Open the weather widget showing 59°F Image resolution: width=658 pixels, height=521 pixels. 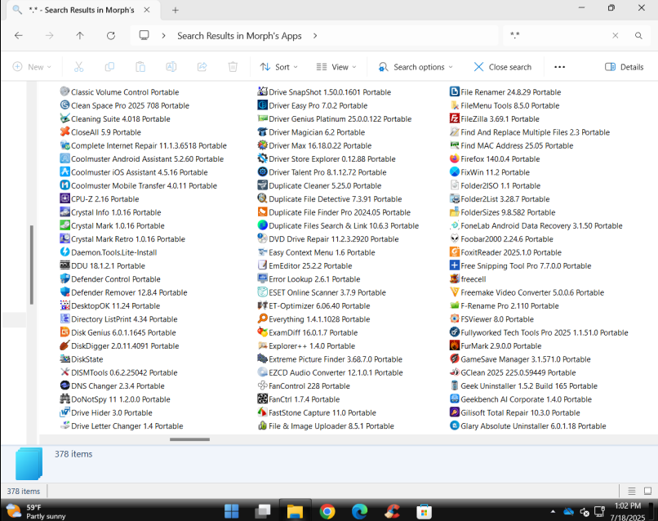[x=37, y=511]
